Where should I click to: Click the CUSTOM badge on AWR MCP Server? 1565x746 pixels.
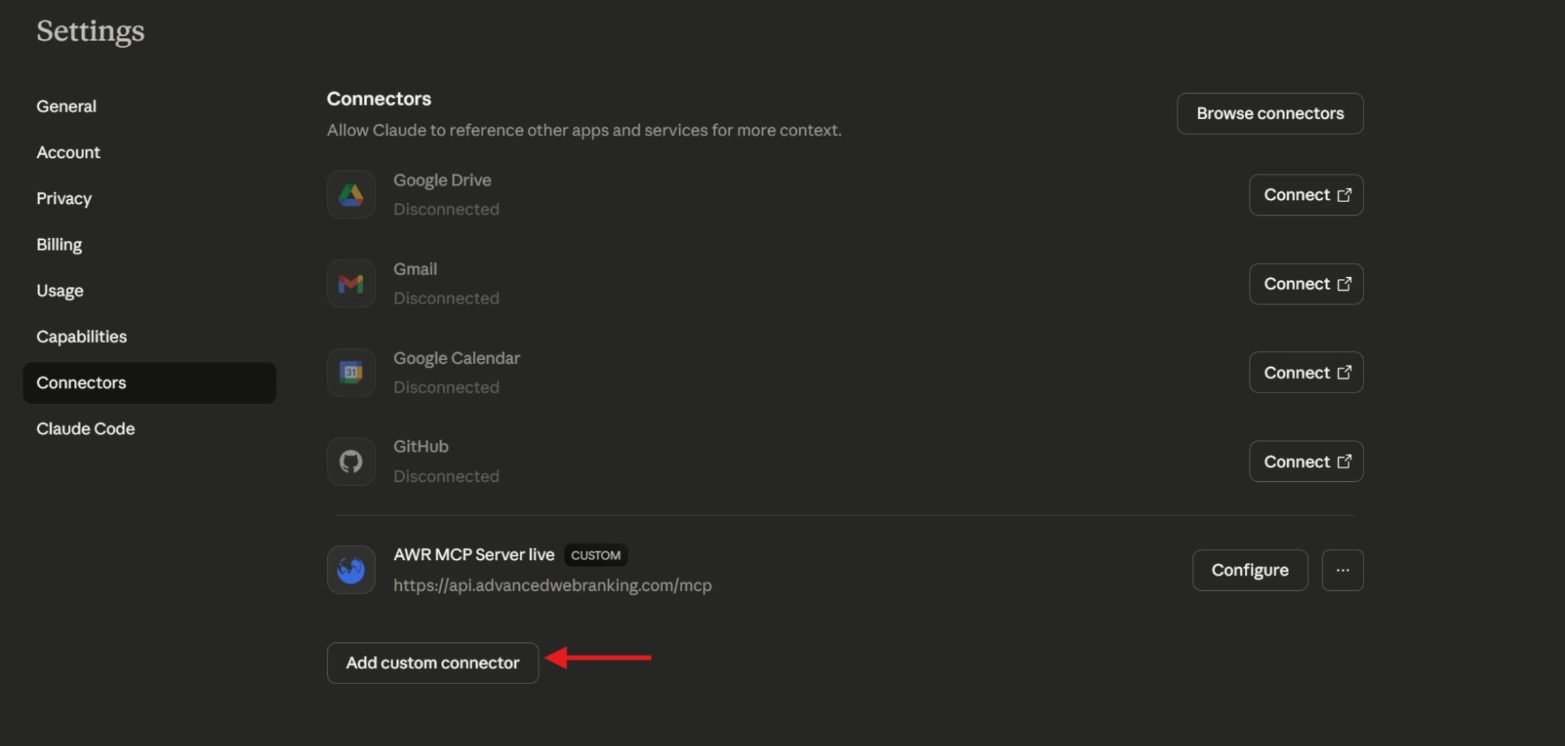click(x=595, y=555)
